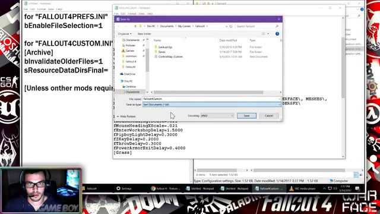Click the Fallout4 breadcrumb segment
Image resolution: width=380 pixels, height=214 pixels.
200,26
